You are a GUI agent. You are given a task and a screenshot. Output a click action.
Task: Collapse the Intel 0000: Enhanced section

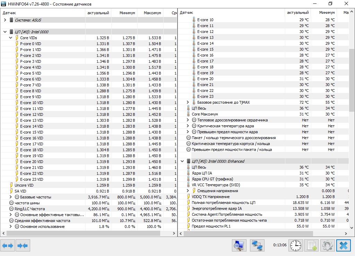click(182, 161)
